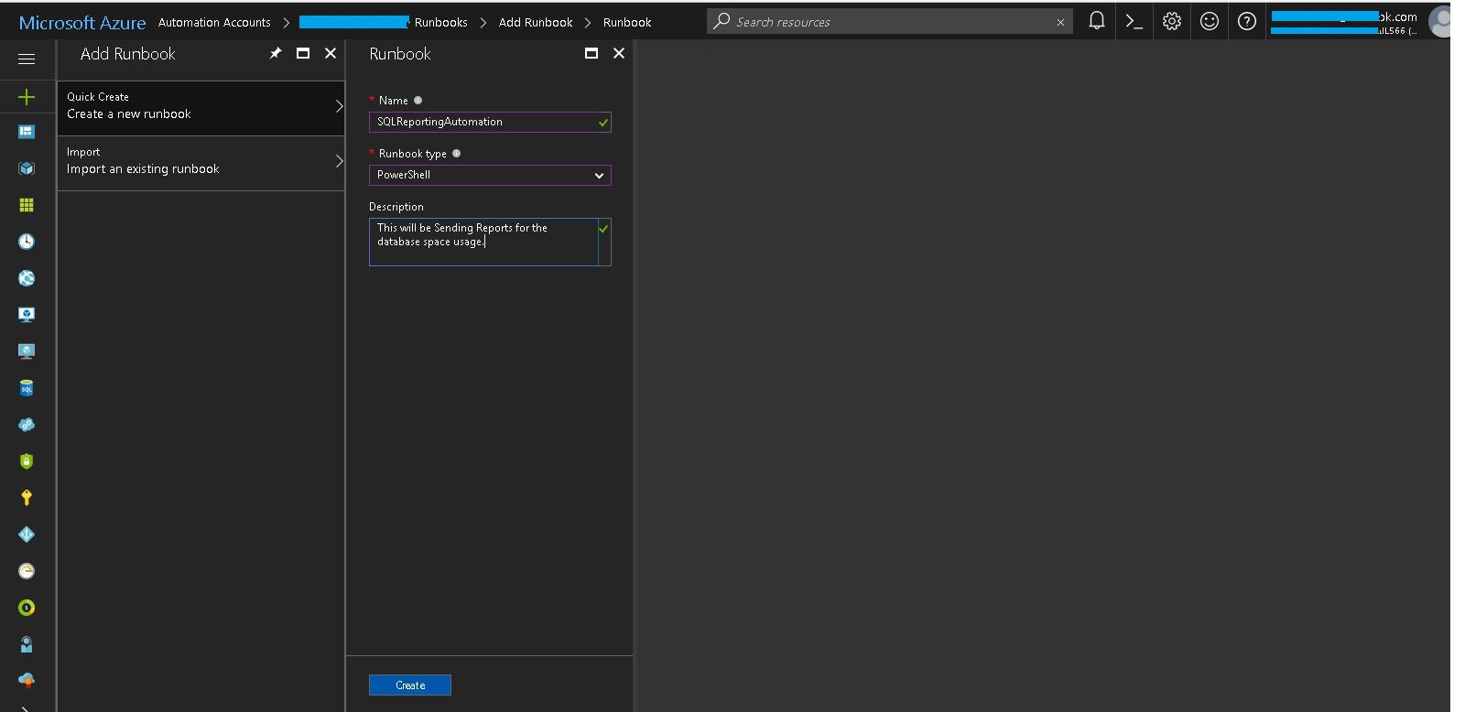
Task: Toggle the hamburger sidebar menu
Action: point(27,59)
